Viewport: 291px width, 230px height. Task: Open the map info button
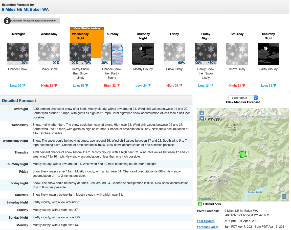pyautogui.click(x=284, y=196)
